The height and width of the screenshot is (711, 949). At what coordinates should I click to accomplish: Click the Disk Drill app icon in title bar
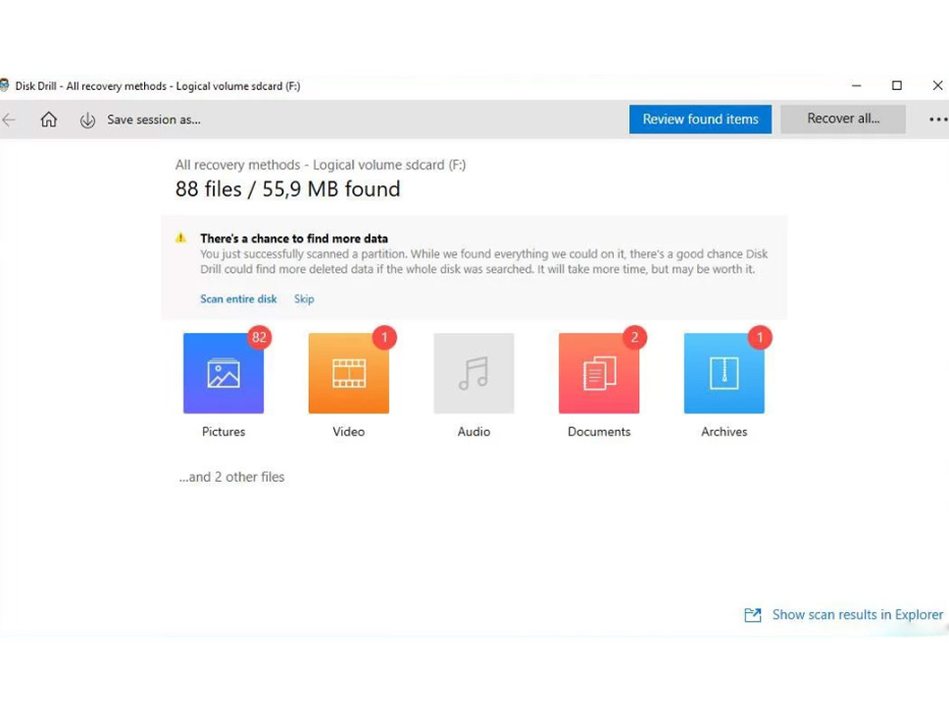click(x=4, y=85)
